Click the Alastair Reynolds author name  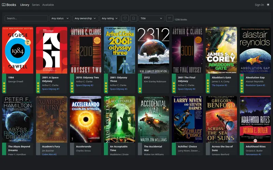[255, 81]
